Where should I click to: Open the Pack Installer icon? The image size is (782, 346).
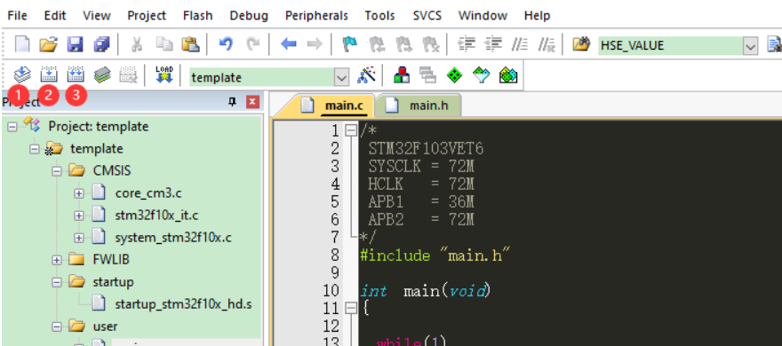click(507, 75)
